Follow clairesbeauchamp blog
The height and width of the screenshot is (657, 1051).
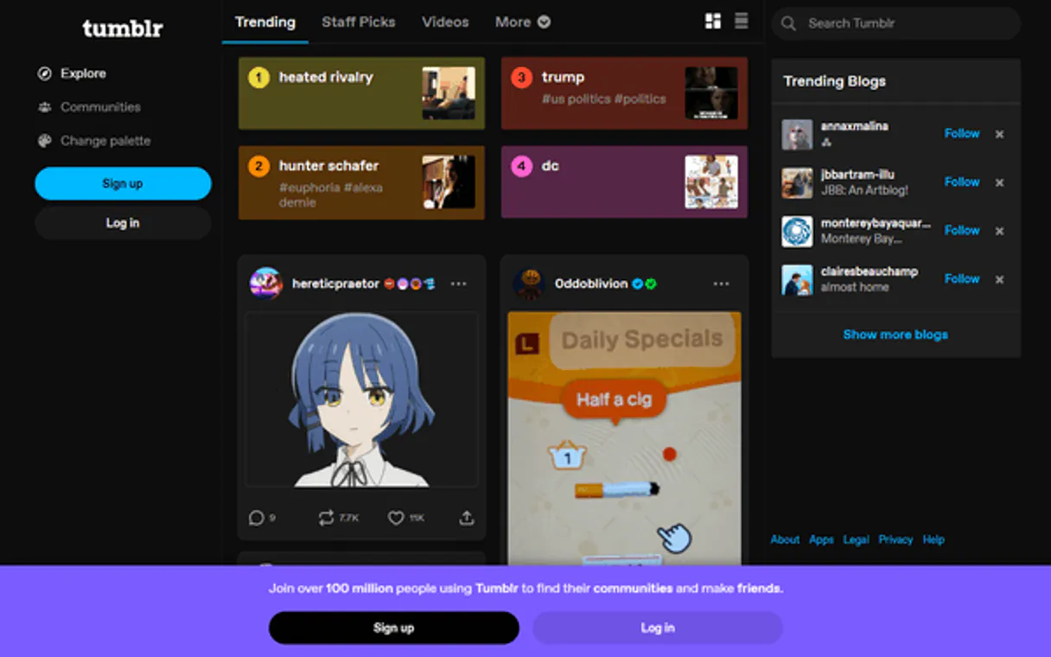962,278
